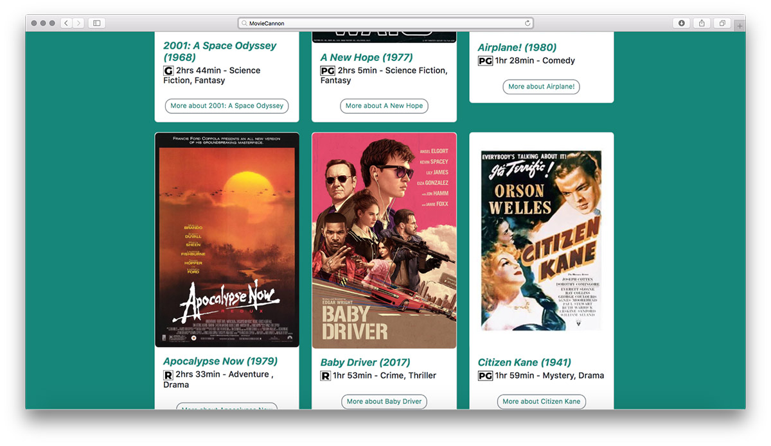
Task: Click the R rating badge for Baby Driver
Action: [x=326, y=375]
